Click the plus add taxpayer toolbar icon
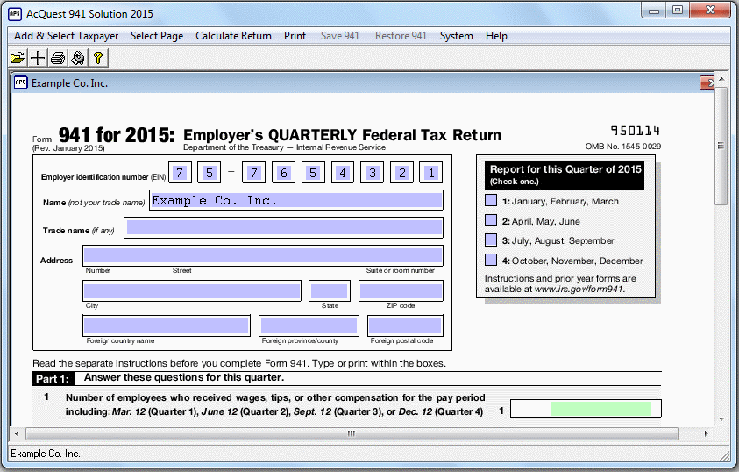Viewport: 739px width, 472px height. click(38, 58)
